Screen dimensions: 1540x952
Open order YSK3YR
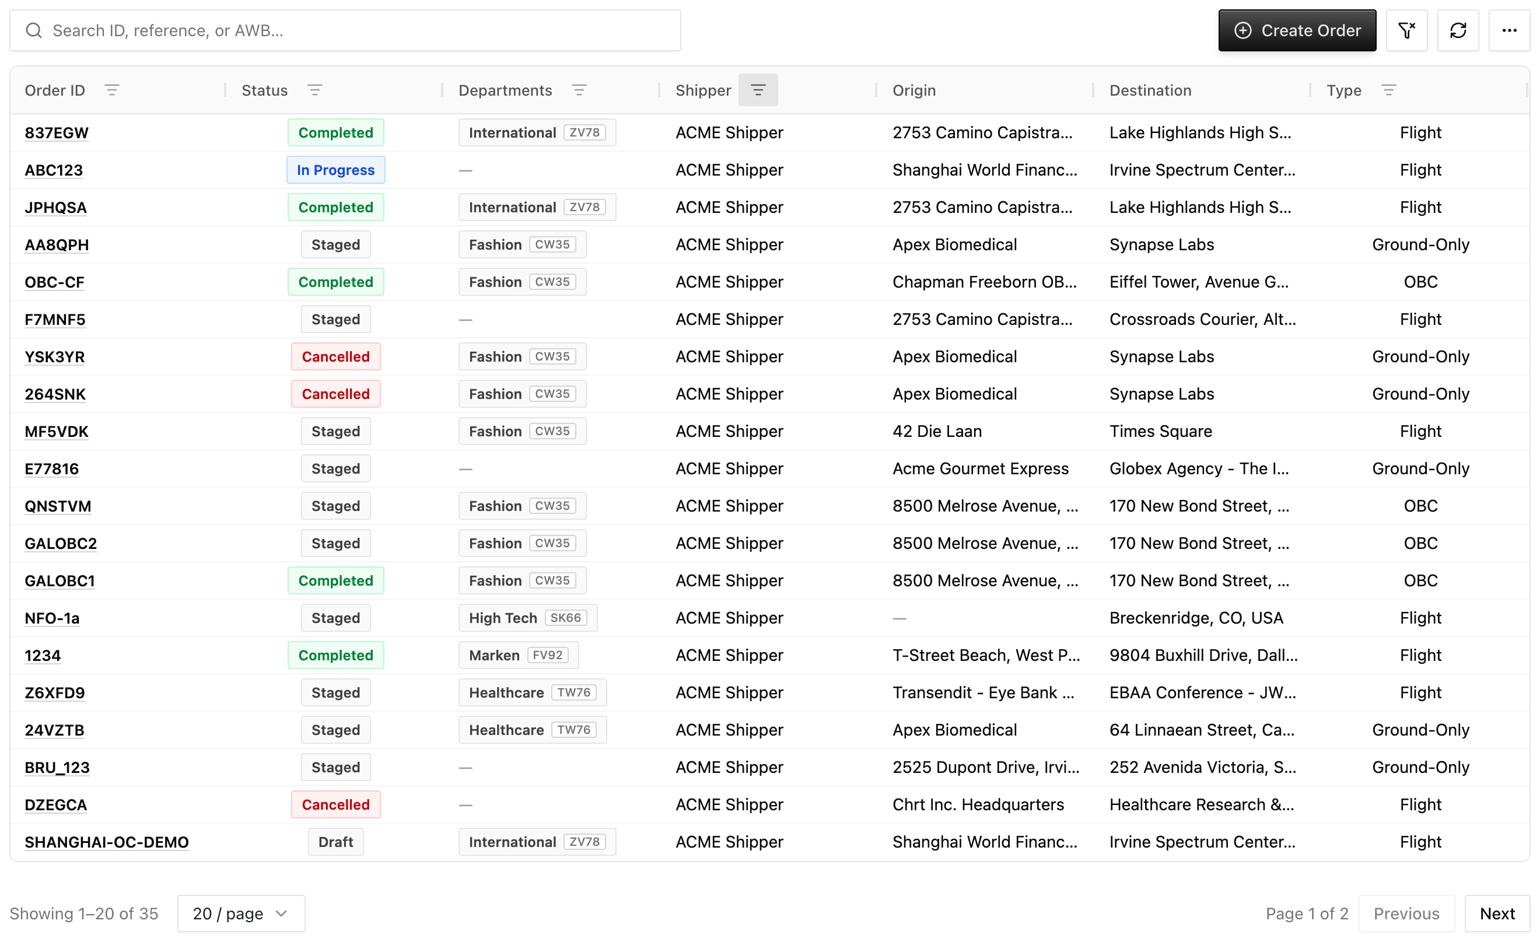(x=55, y=356)
